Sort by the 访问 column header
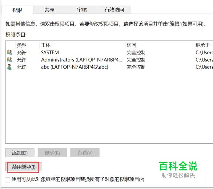213x189 pixels. pyautogui.click(x=131, y=45)
